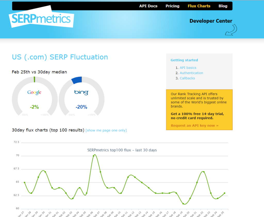Image resolution: width=264 pixels, height=217 pixels.
Task: Open the Pricing page
Action: (x=172, y=6)
